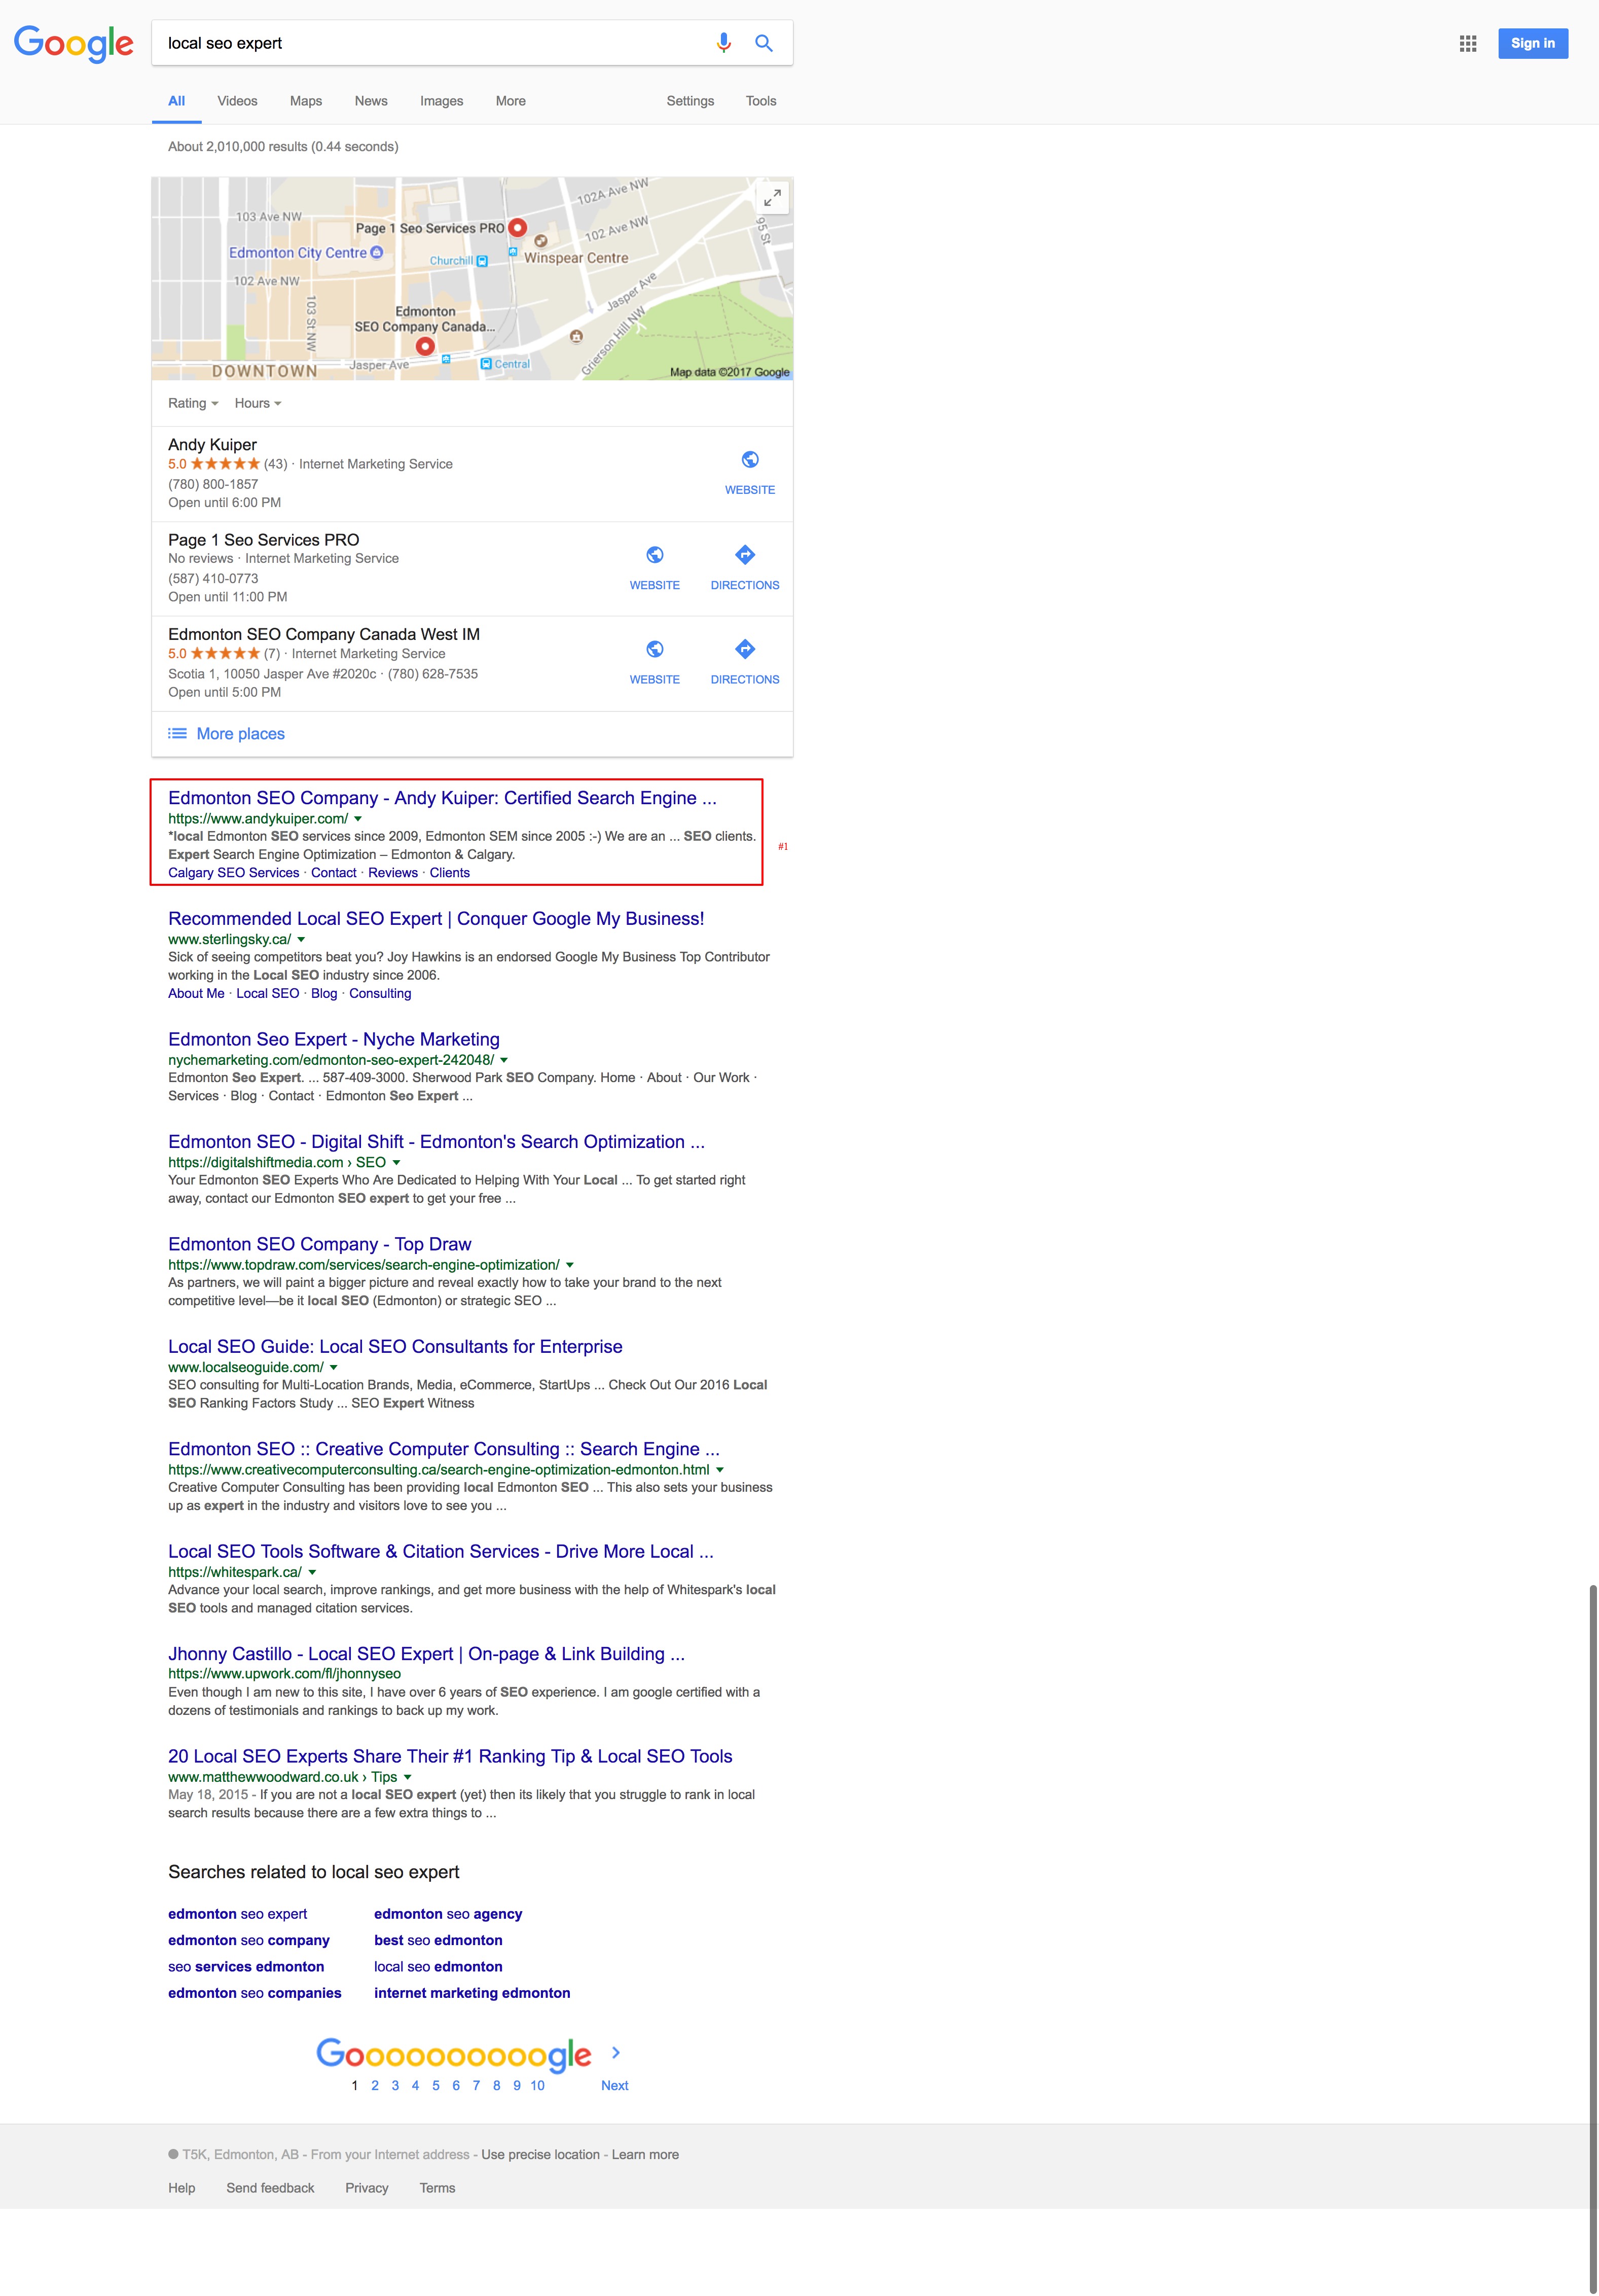The image size is (1599, 2296).
Task: Open the More places link
Action: click(241, 734)
